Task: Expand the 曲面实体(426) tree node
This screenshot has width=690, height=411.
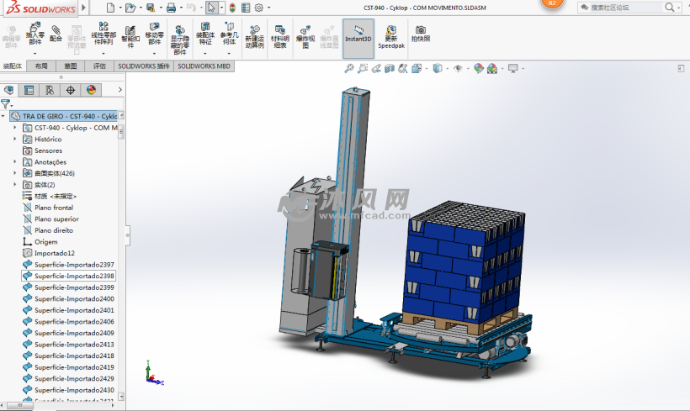Action: click(x=14, y=173)
